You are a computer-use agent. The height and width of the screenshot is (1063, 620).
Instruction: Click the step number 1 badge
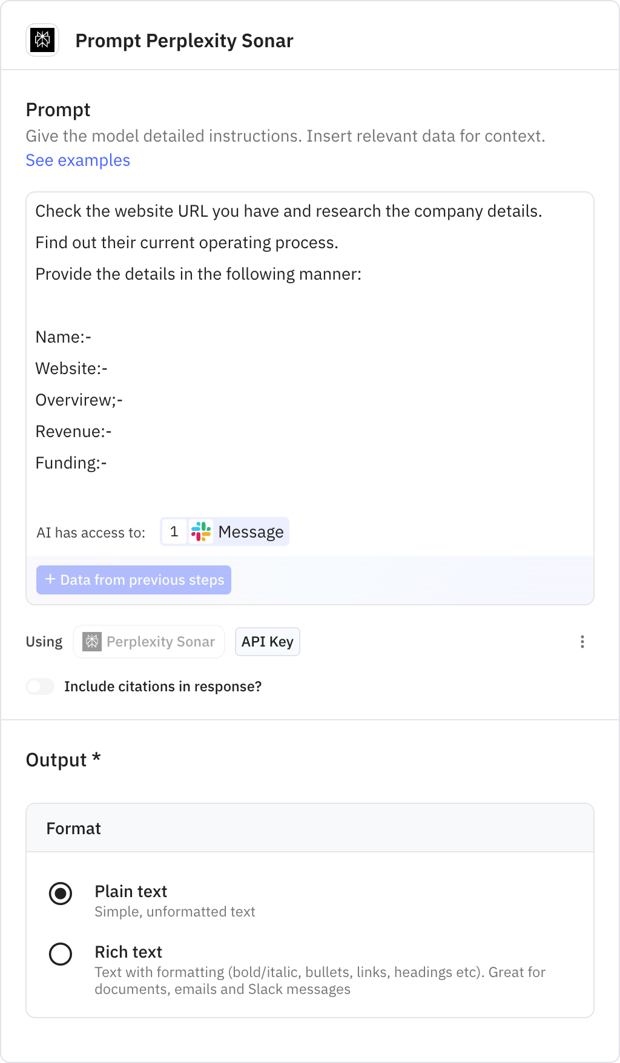click(174, 531)
